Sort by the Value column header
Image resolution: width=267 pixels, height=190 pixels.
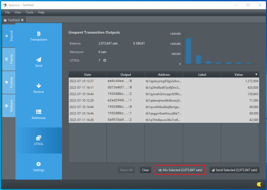click(240, 74)
